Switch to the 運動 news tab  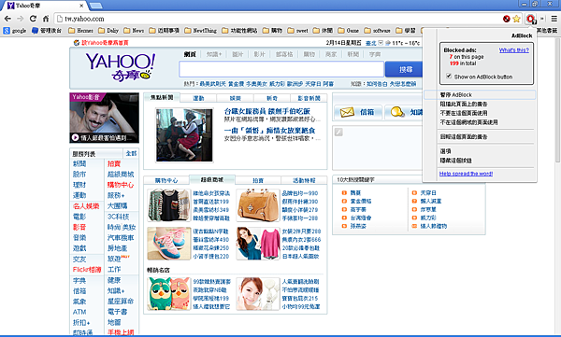click(x=198, y=98)
